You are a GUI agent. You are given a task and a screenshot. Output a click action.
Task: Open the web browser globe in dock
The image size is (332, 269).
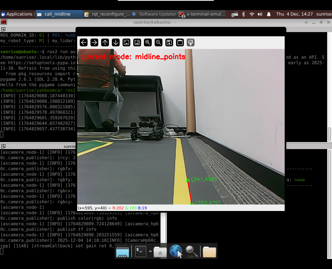click(176, 251)
